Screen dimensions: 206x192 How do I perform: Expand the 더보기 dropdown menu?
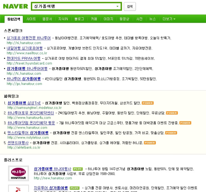[x=169, y=19]
